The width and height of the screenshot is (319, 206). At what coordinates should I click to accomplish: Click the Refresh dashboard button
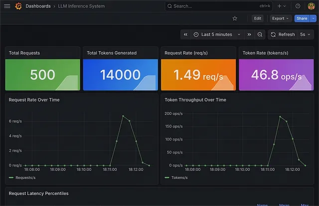(283, 34)
